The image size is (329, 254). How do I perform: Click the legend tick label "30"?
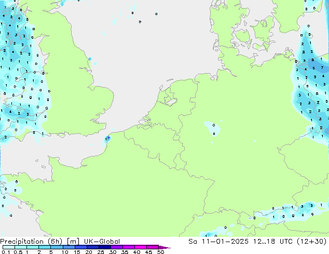pyautogui.click(x=113, y=252)
